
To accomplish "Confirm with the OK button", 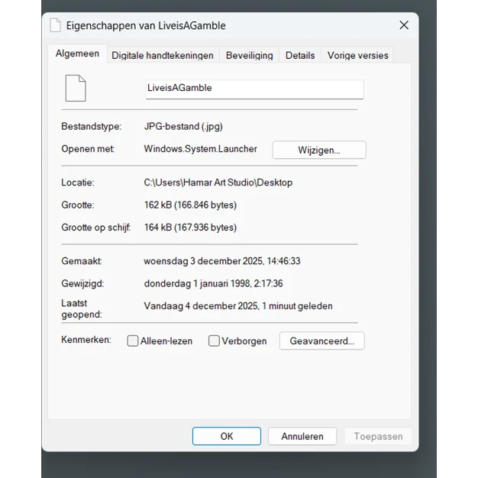I will pyautogui.click(x=226, y=437).
